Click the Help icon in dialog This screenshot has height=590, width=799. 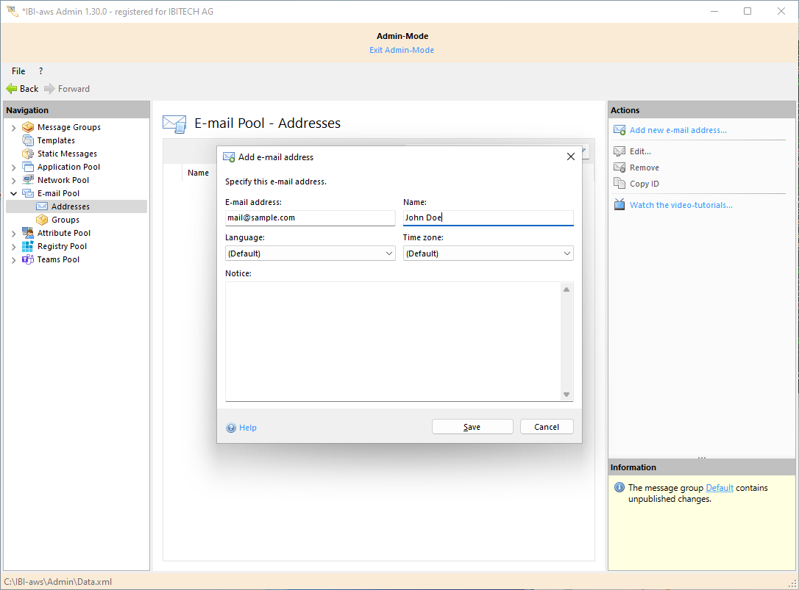(231, 428)
